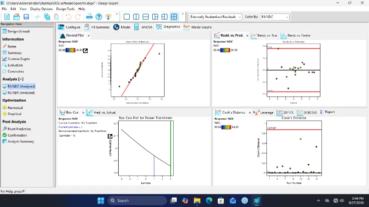This screenshot has width=369, height=207.
Task: Open Confirmation node
Action: coord(15,135)
